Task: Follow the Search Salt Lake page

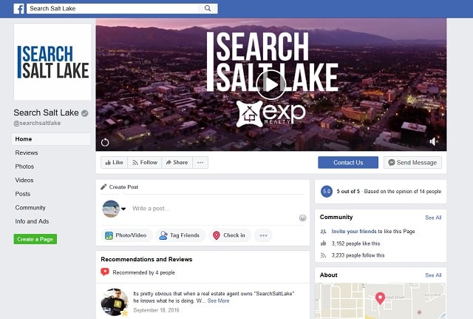Action: [145, 163]
